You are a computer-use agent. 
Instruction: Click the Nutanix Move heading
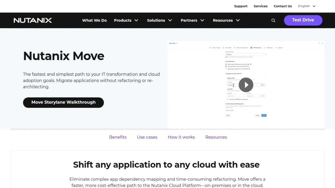(x=64, y=56)
